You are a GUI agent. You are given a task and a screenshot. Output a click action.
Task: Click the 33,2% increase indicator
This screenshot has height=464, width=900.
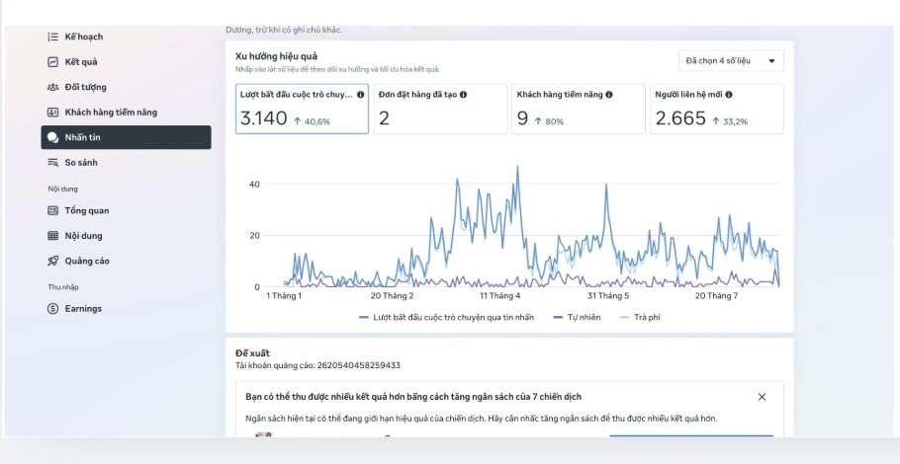(730, 121)
